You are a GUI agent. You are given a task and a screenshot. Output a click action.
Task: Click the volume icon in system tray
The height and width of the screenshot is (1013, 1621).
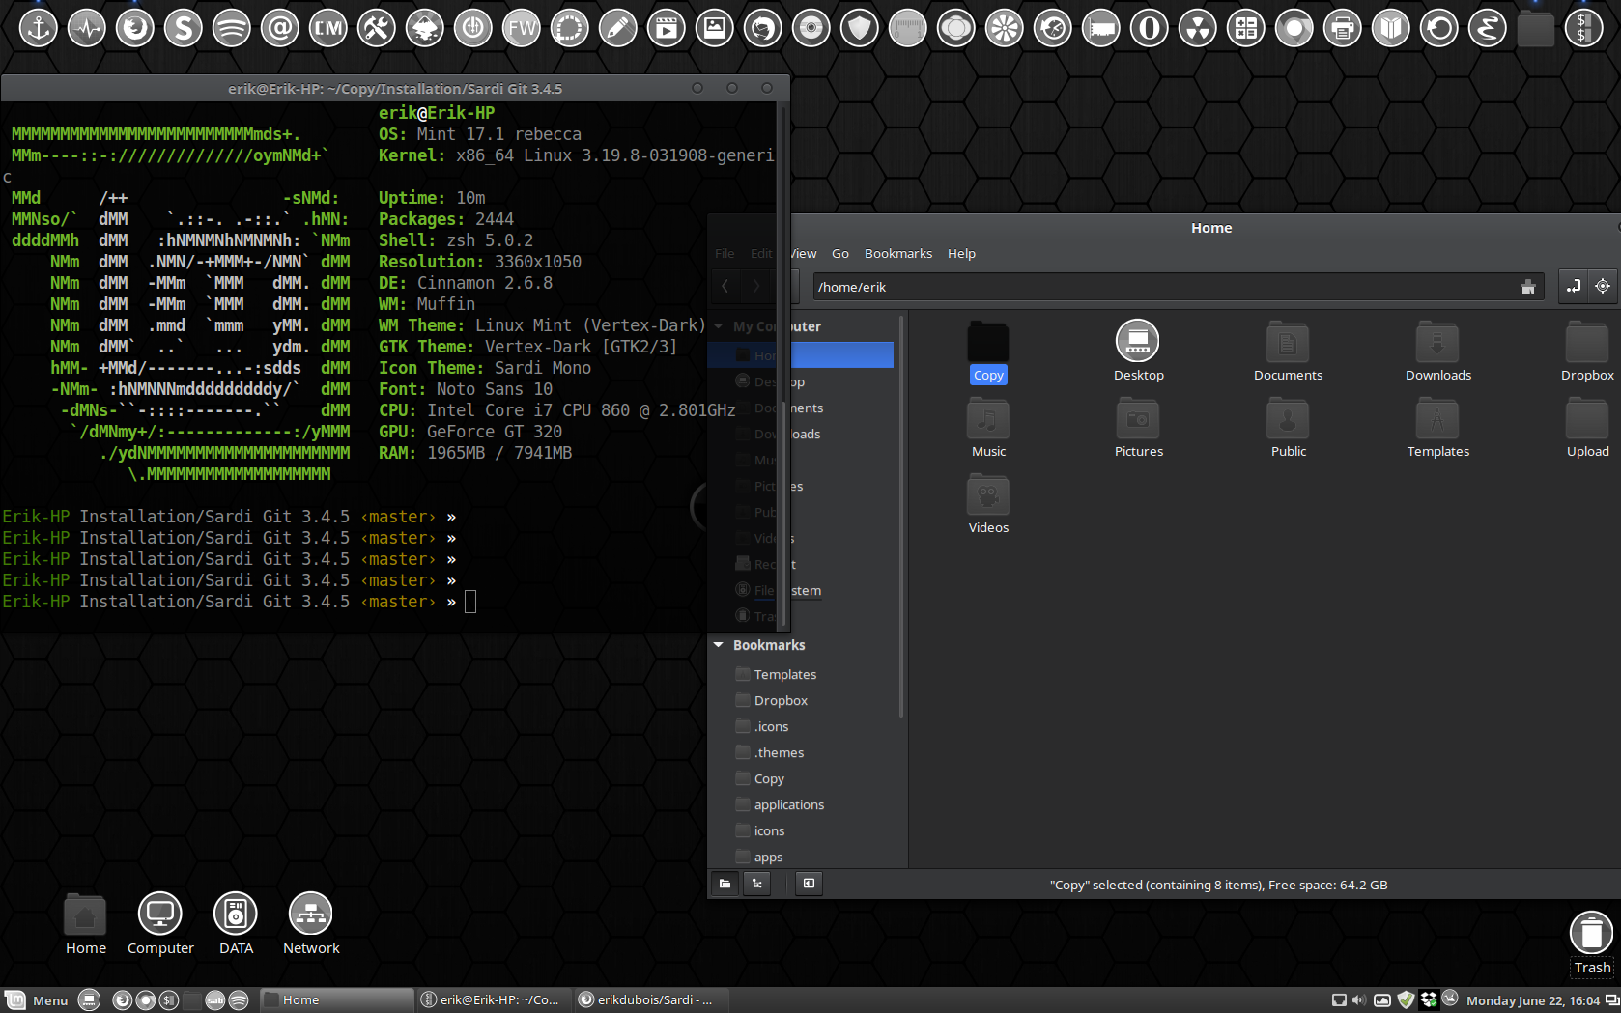tap(1358, 999)
